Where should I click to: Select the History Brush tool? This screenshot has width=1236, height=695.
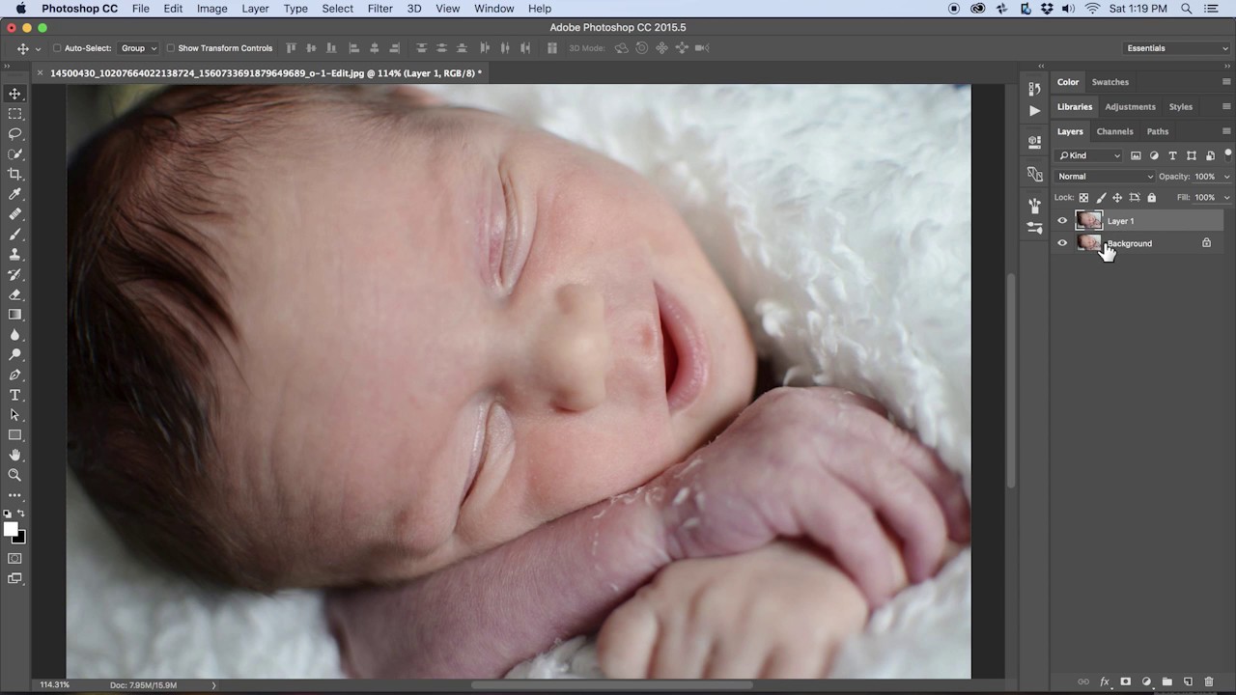(x=14, y=275)
